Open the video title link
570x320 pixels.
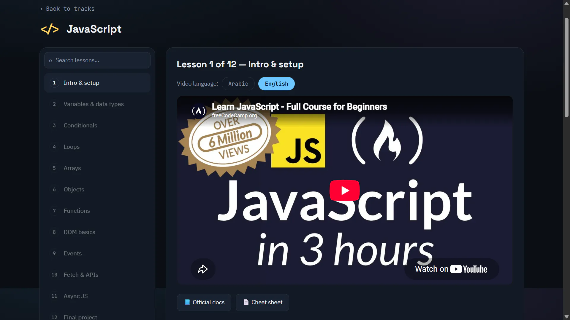pyautogui.click(x=299, y=107)
